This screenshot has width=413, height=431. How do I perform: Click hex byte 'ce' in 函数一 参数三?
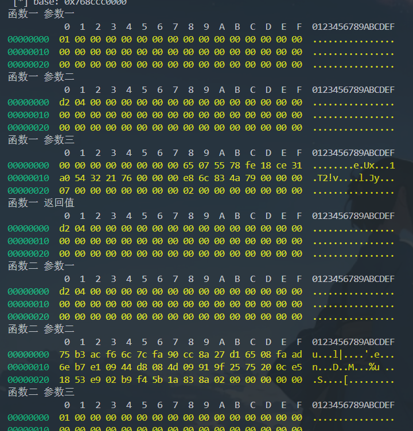[x=281, y=166]
